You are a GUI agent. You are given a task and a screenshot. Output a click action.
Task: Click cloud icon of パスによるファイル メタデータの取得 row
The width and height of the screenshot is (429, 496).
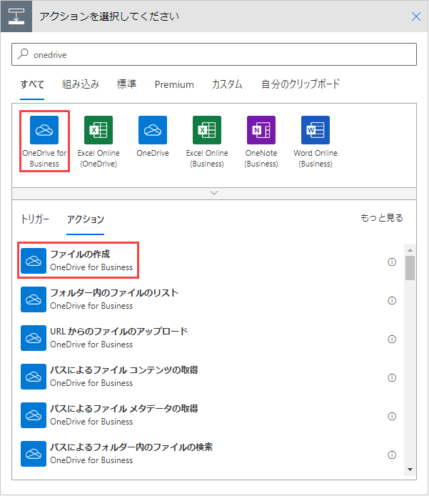pos(34,415)
